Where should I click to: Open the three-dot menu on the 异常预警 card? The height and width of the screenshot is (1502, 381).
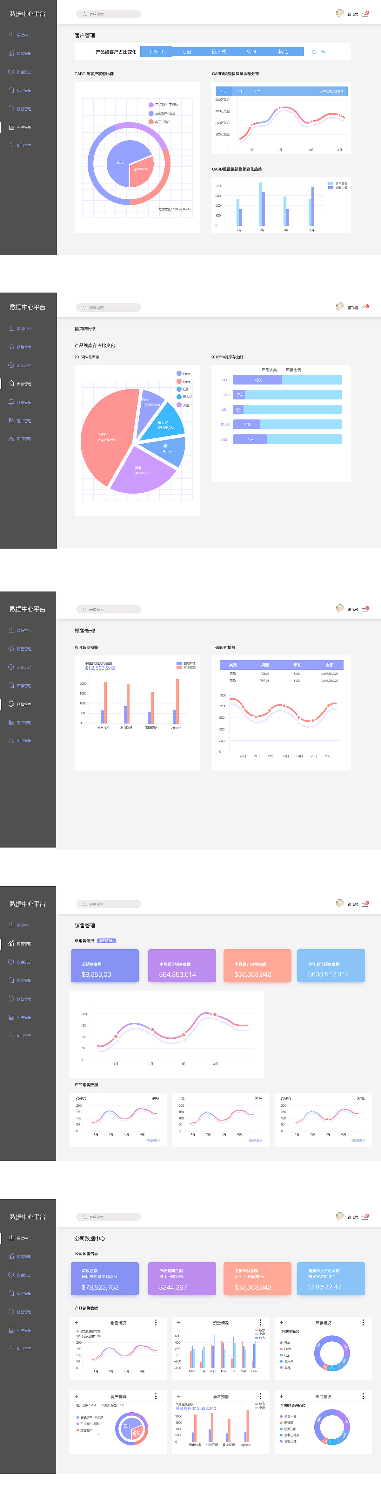(x=260, y=1396)
